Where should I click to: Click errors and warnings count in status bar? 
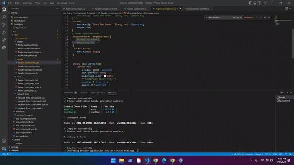(x=6, y=154)
